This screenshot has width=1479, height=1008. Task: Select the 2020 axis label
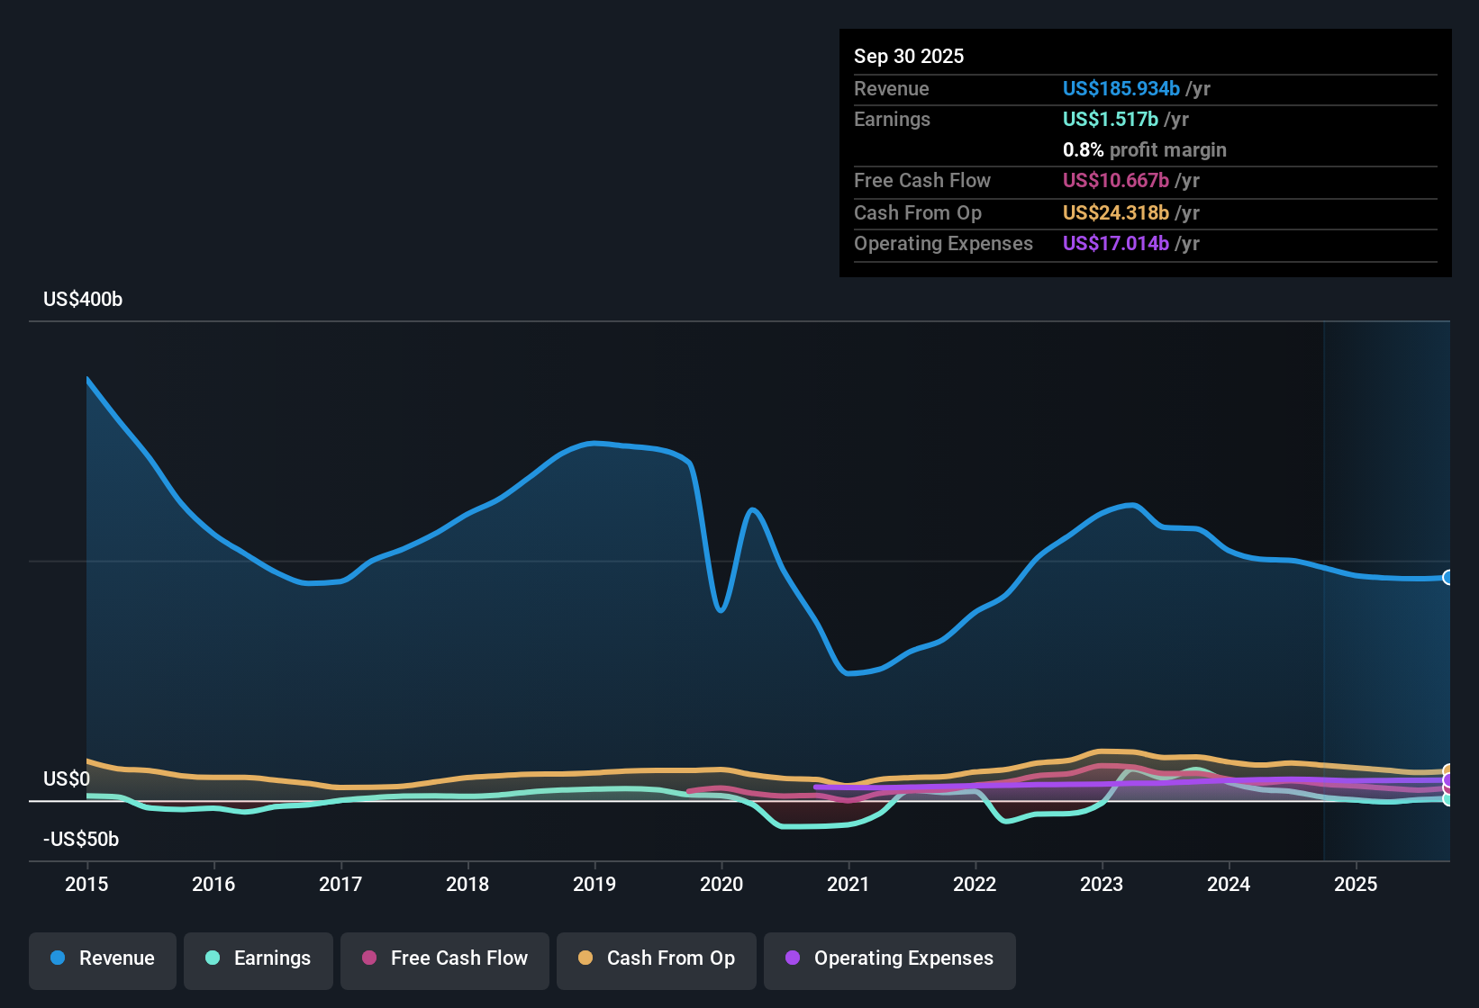click(x=721, y=885)
